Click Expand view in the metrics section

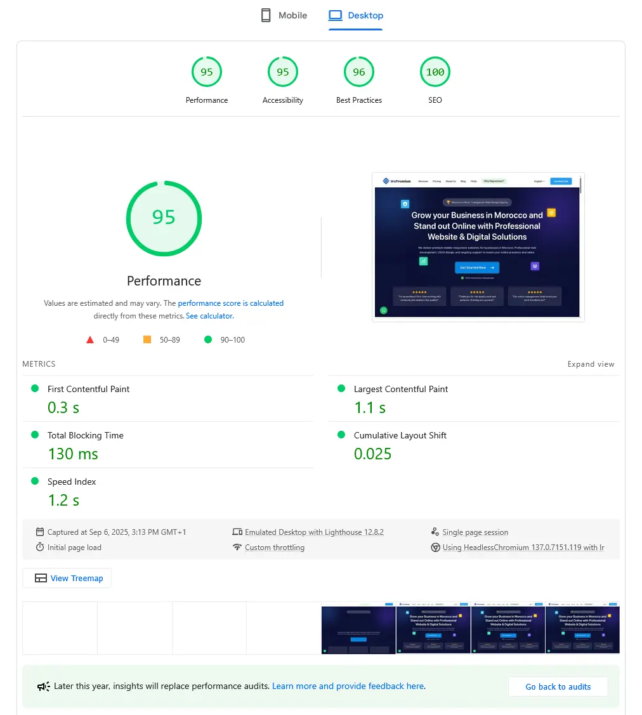[591, 364]
